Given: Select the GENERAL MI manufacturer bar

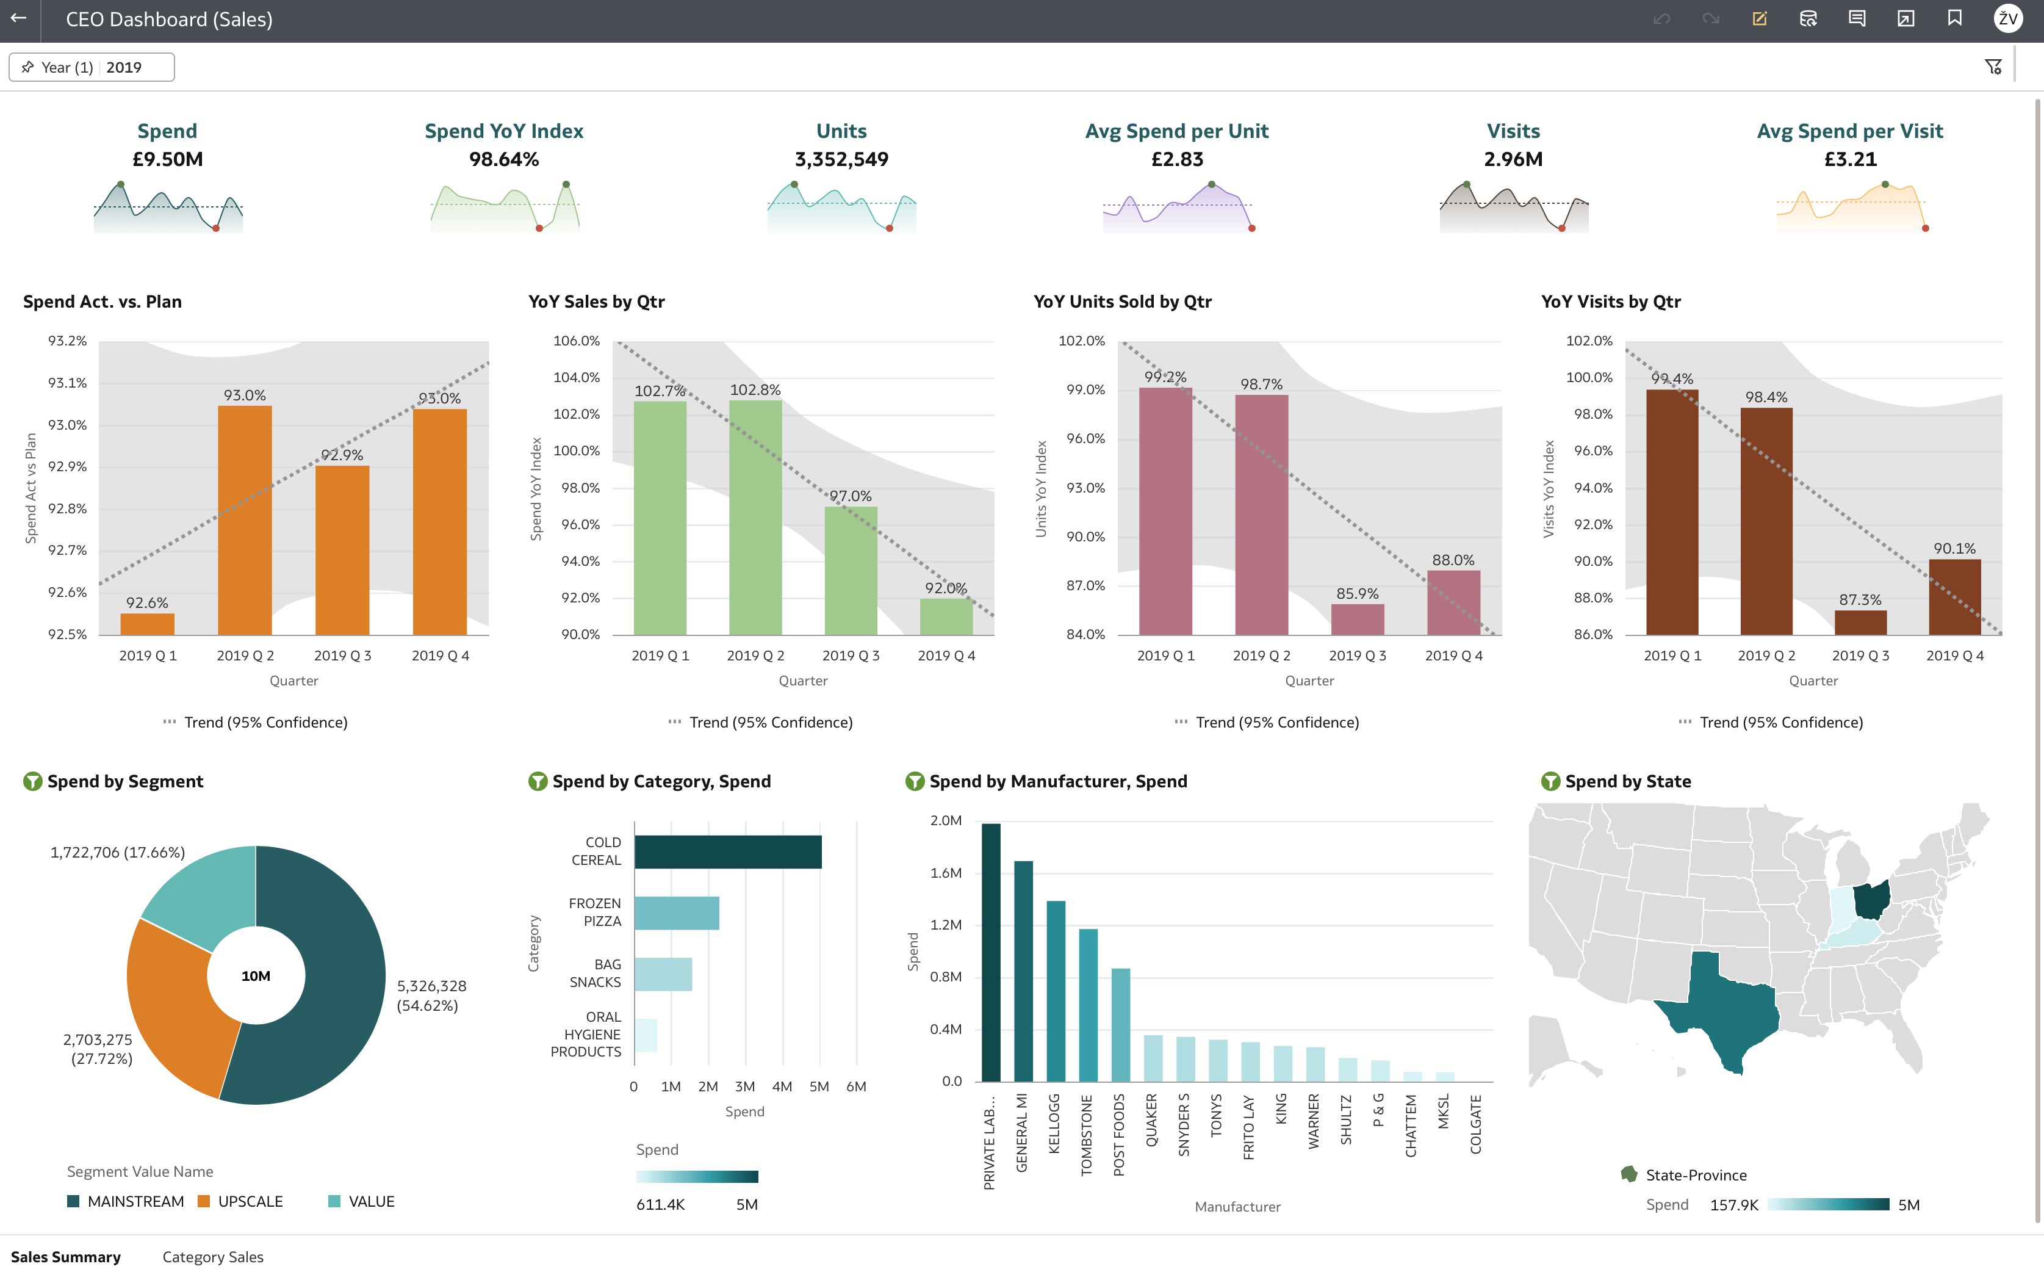Looking at the screenshot, I should coord(1023,971).
